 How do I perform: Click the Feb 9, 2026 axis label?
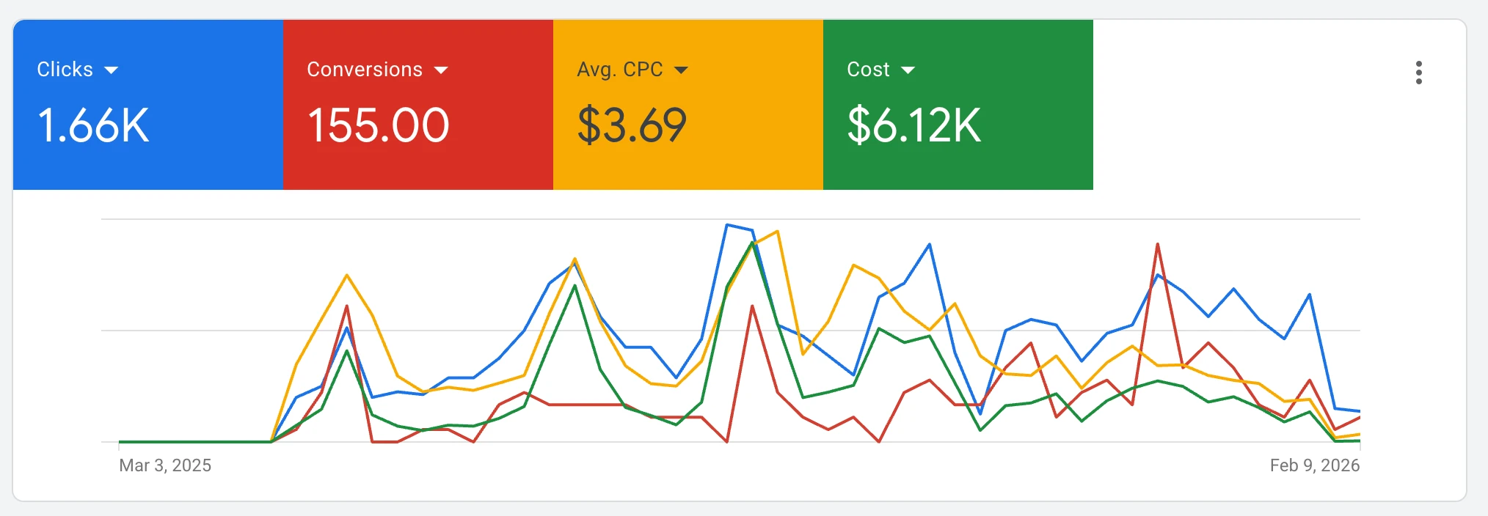tap(1314, 465)
